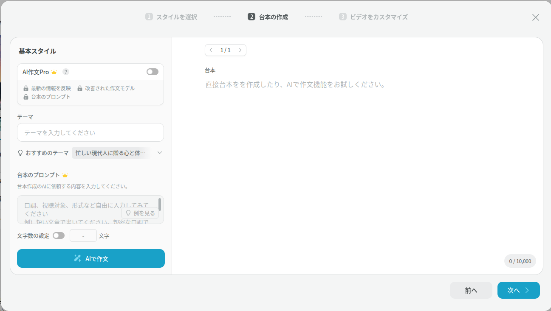Image resolution: width=551 pixels, height=311 pixels.
Task: Click the 次へ button
Action: pyautogui.click(x=518, y=290)
